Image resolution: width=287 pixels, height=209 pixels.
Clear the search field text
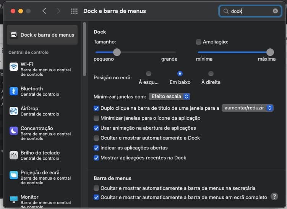(275, 11)
